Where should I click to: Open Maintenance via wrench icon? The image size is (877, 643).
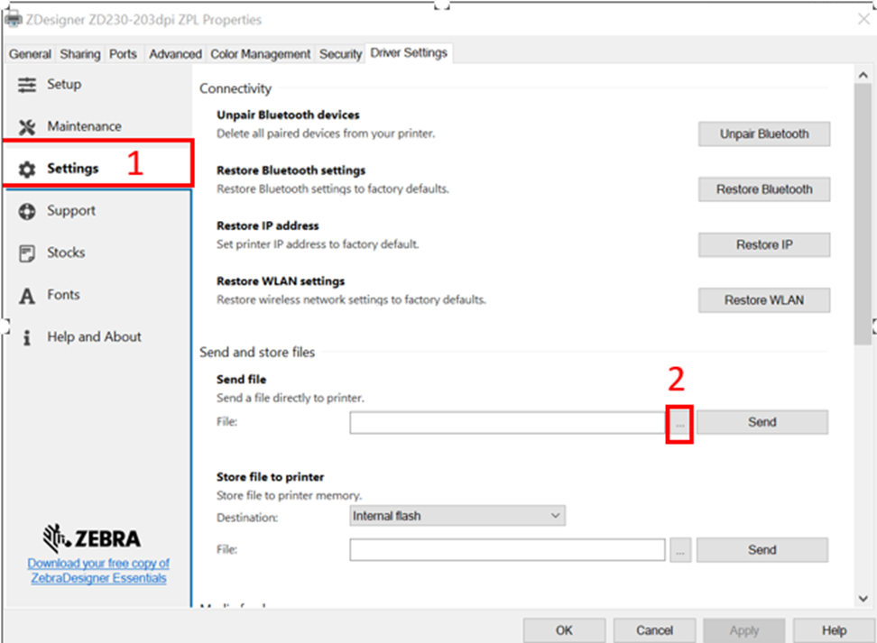click(27, 127)
